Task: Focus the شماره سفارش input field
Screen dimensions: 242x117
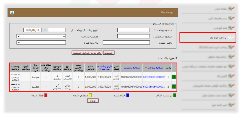Action: (x=134, y=36)
